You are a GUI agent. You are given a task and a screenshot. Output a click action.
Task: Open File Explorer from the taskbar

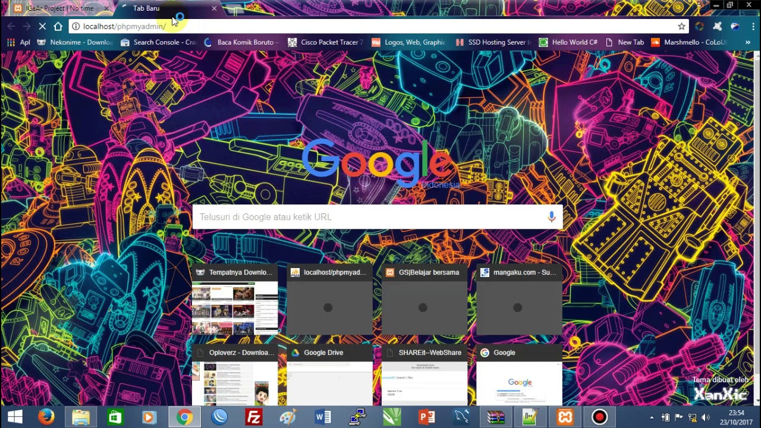click(81, 417)
